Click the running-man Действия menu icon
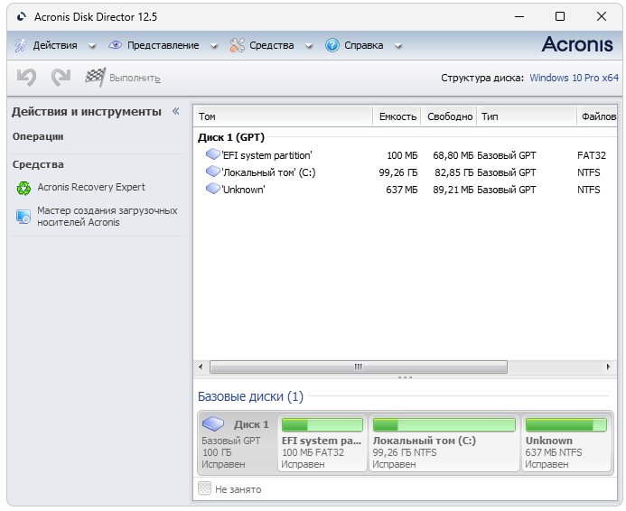 pos(21,45)
